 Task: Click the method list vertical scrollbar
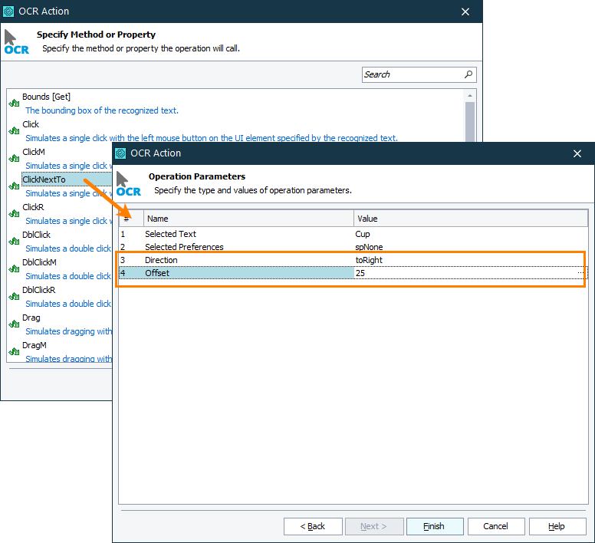(470, 121)
